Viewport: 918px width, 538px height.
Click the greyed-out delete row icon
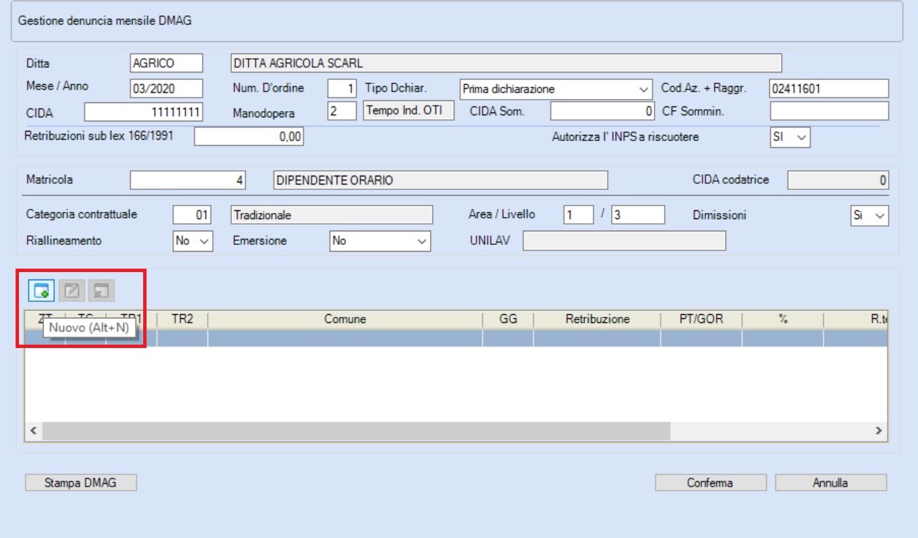tap(102, 291)
